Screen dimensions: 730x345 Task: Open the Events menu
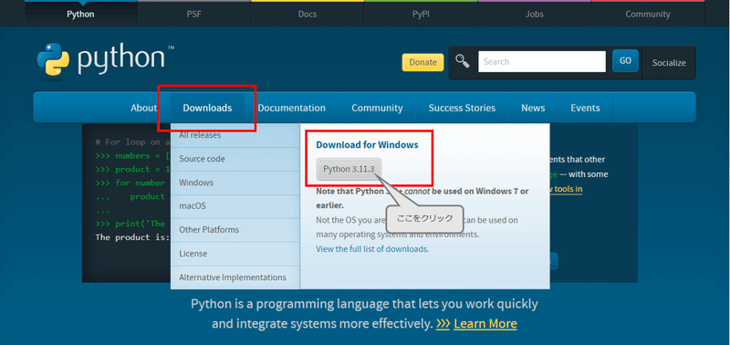tap(585, 108)
